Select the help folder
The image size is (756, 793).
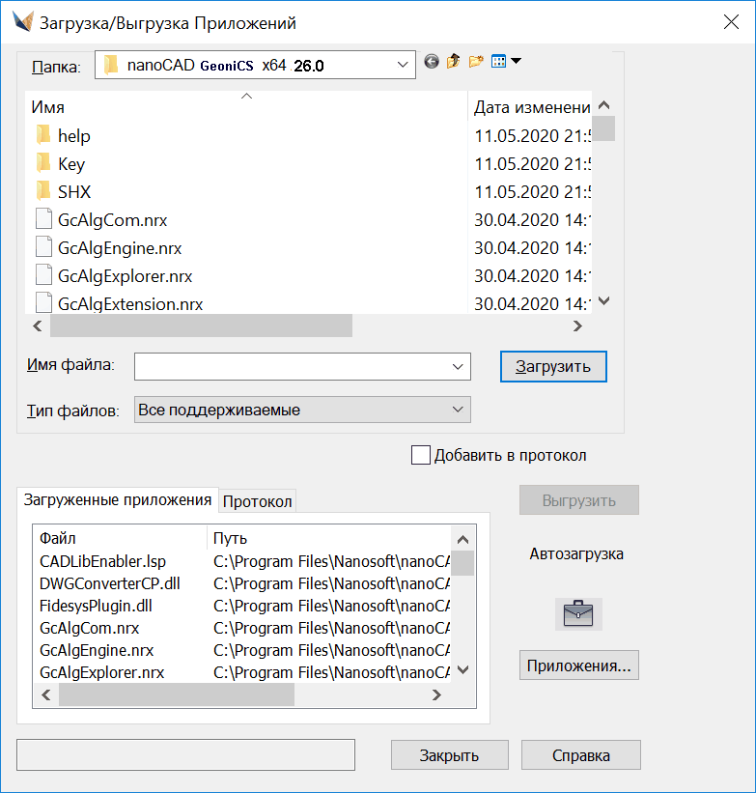coord(73,136)
